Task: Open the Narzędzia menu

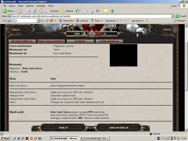Action: (x=41, y=6)
